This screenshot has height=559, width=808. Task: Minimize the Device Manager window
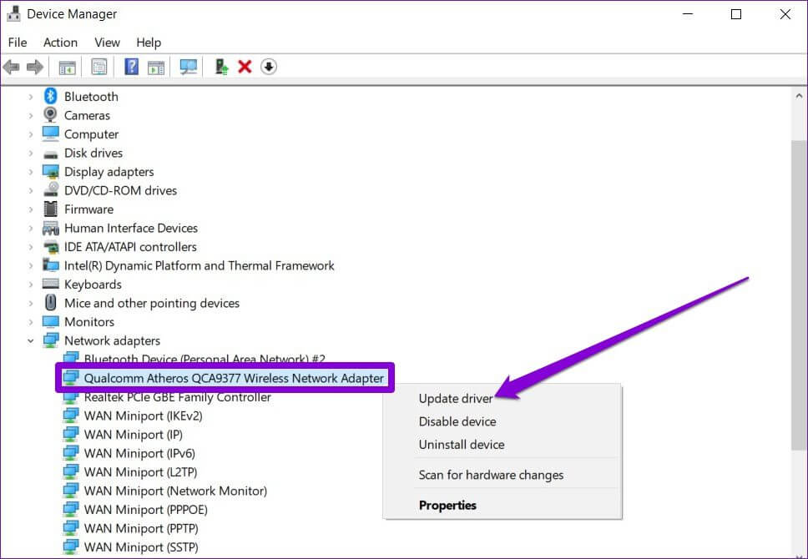[x=688, y=14]
